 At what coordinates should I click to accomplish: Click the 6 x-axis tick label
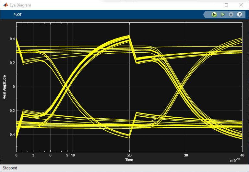tap(50, 156)
